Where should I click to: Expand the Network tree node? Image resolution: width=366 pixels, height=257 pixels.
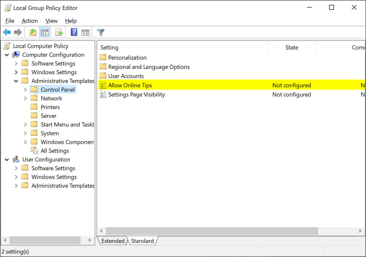click(25, 98)
